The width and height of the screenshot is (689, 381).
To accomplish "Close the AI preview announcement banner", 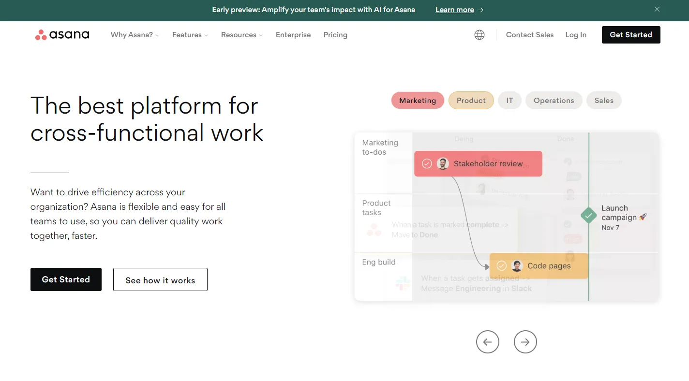I will tap(657, 9).
